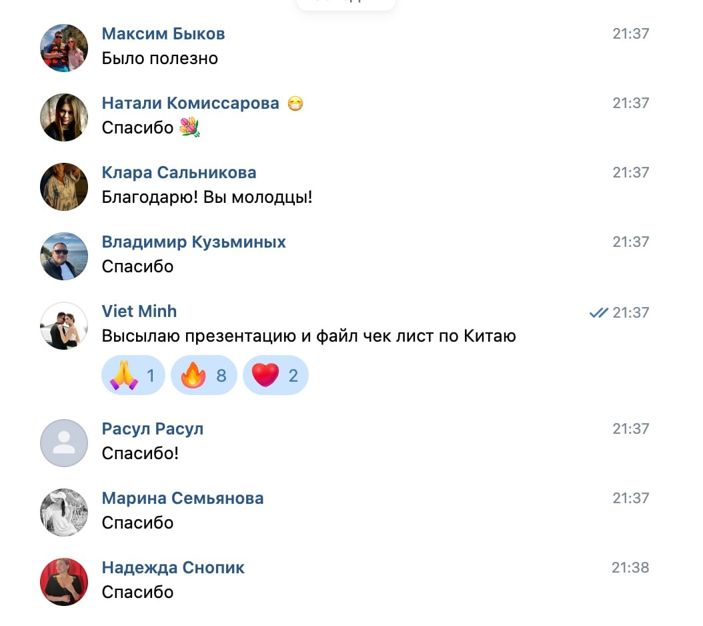
Task: Click the praying hands reaction
Action: point(133,375)
